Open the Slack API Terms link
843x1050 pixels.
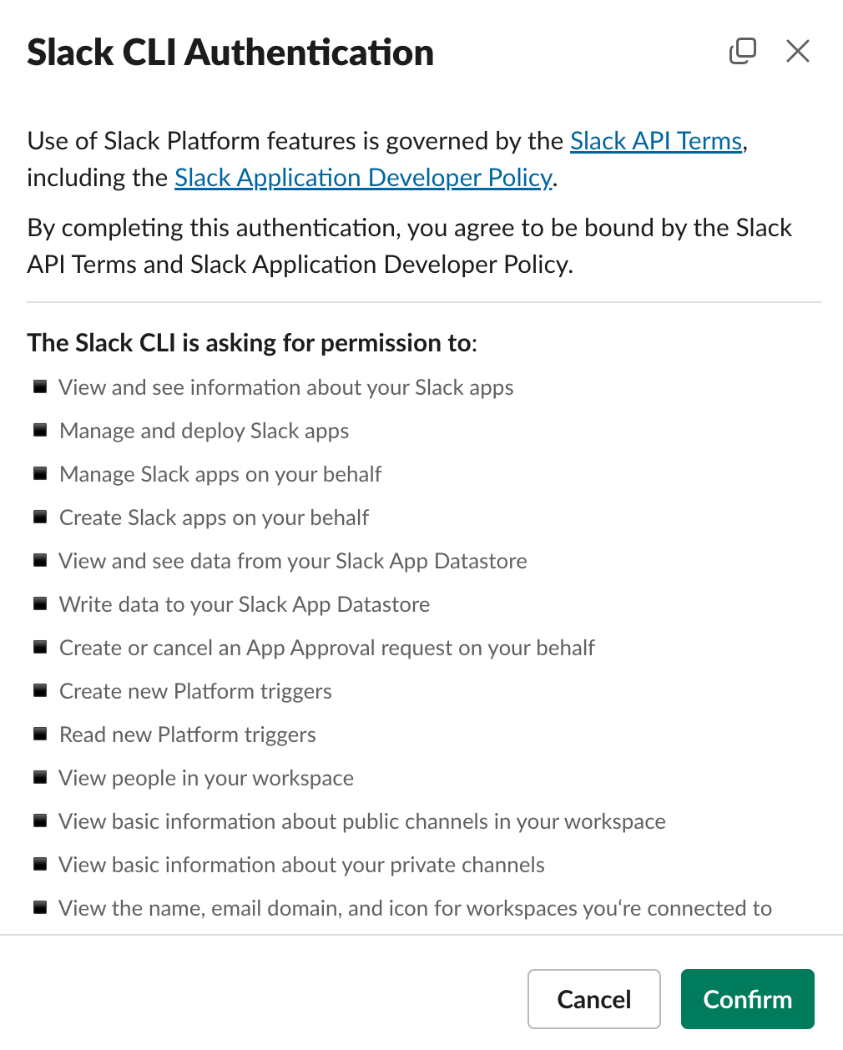656,140
